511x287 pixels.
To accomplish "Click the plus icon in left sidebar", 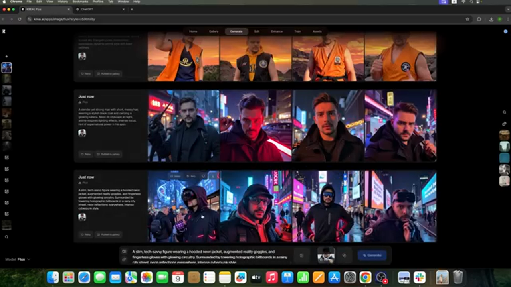I will [x=6, y=56].
